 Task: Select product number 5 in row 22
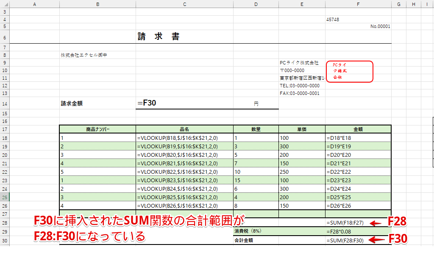click(97, 172)
